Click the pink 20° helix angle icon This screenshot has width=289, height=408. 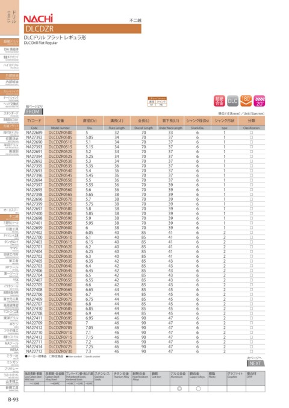tap(259, 101)
